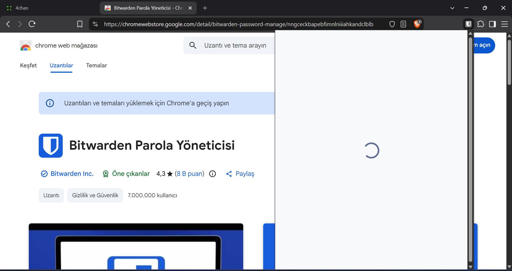Viewport: 512px width, 271px height.
Task: Click the Bitwarden shield logo
Action: (x=51, y=146)
